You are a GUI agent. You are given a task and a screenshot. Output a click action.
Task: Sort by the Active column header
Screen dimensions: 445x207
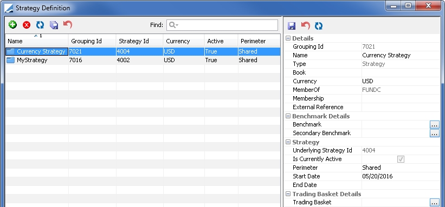[x=221, y=41]
